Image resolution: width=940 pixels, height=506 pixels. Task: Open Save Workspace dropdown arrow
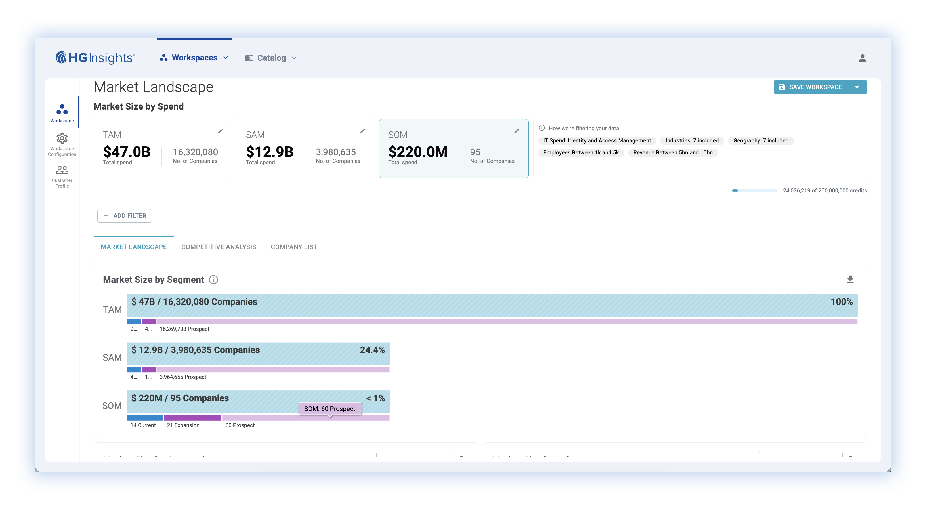[857, 87]
